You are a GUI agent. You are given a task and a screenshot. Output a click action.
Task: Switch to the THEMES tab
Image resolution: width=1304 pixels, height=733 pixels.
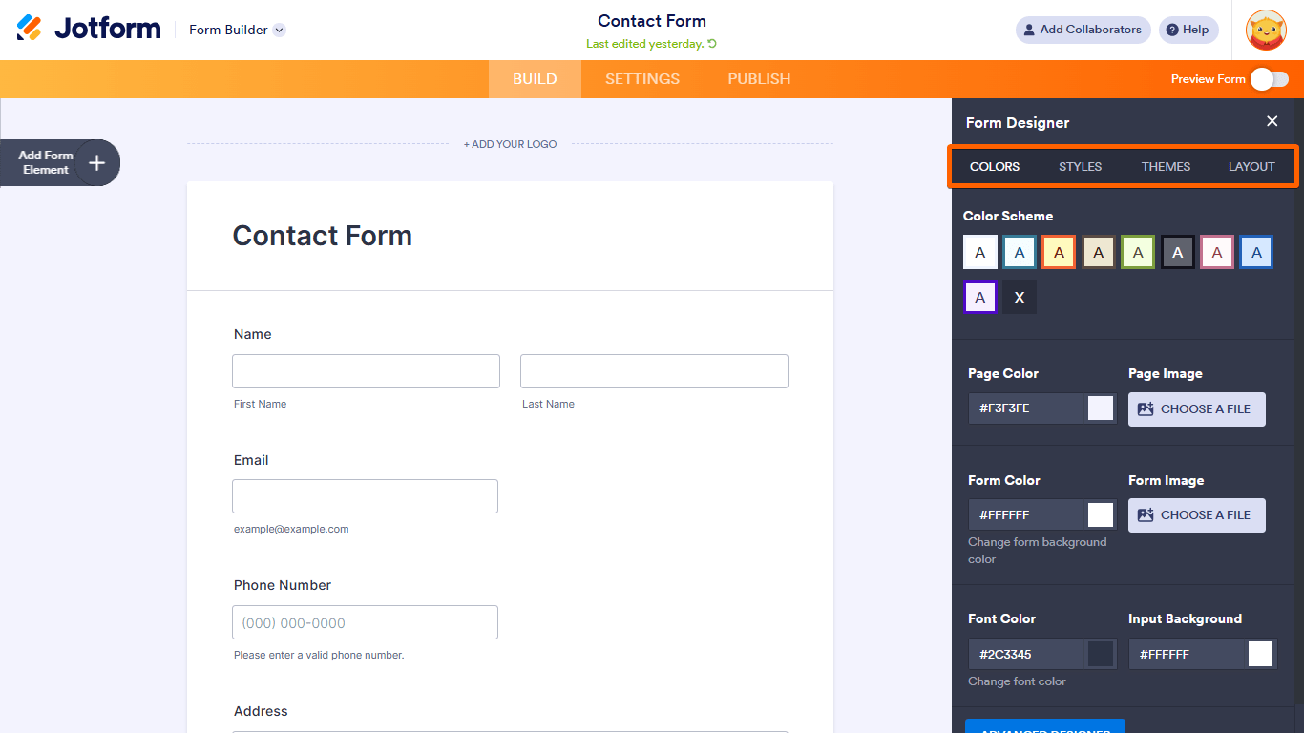[1165, 166]
